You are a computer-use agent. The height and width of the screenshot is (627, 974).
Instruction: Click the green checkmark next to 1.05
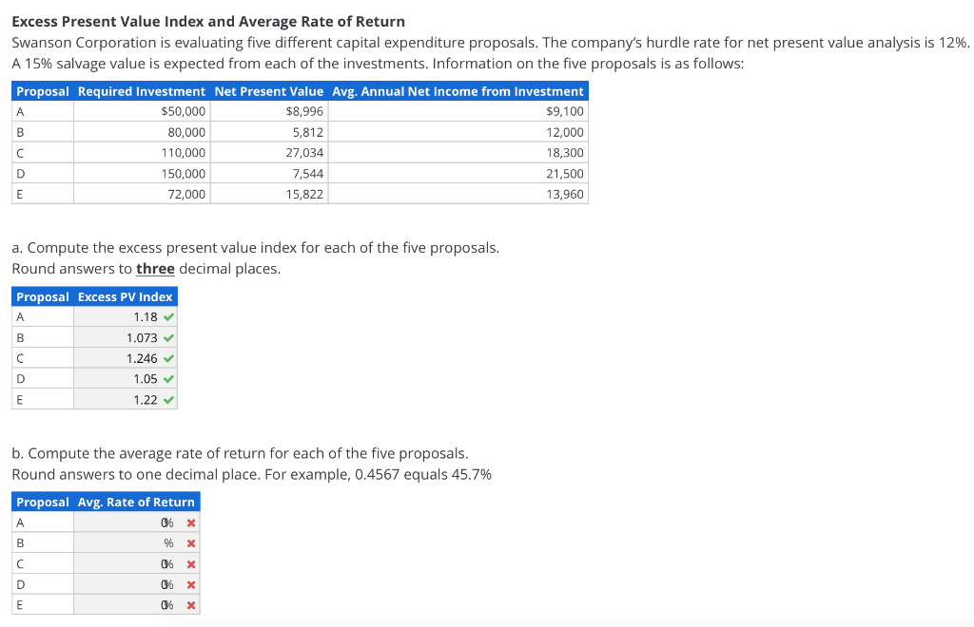(167, 378)
